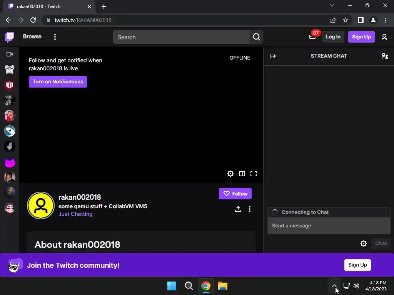Screen dimensions: 394x295
Task: Follow the rakan002018 channel
Action: (235, 194)
